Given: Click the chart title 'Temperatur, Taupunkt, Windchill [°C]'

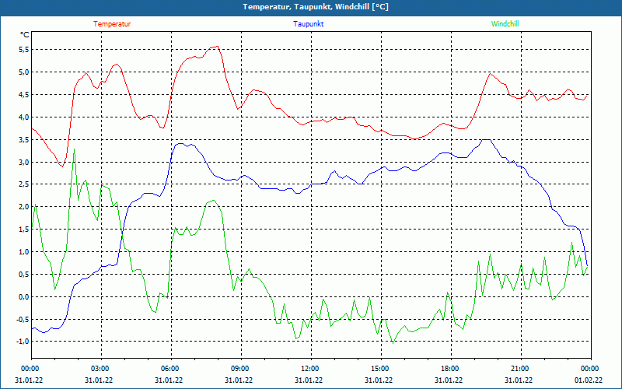Looking at the screenshot, I should [x=316, y=7].
